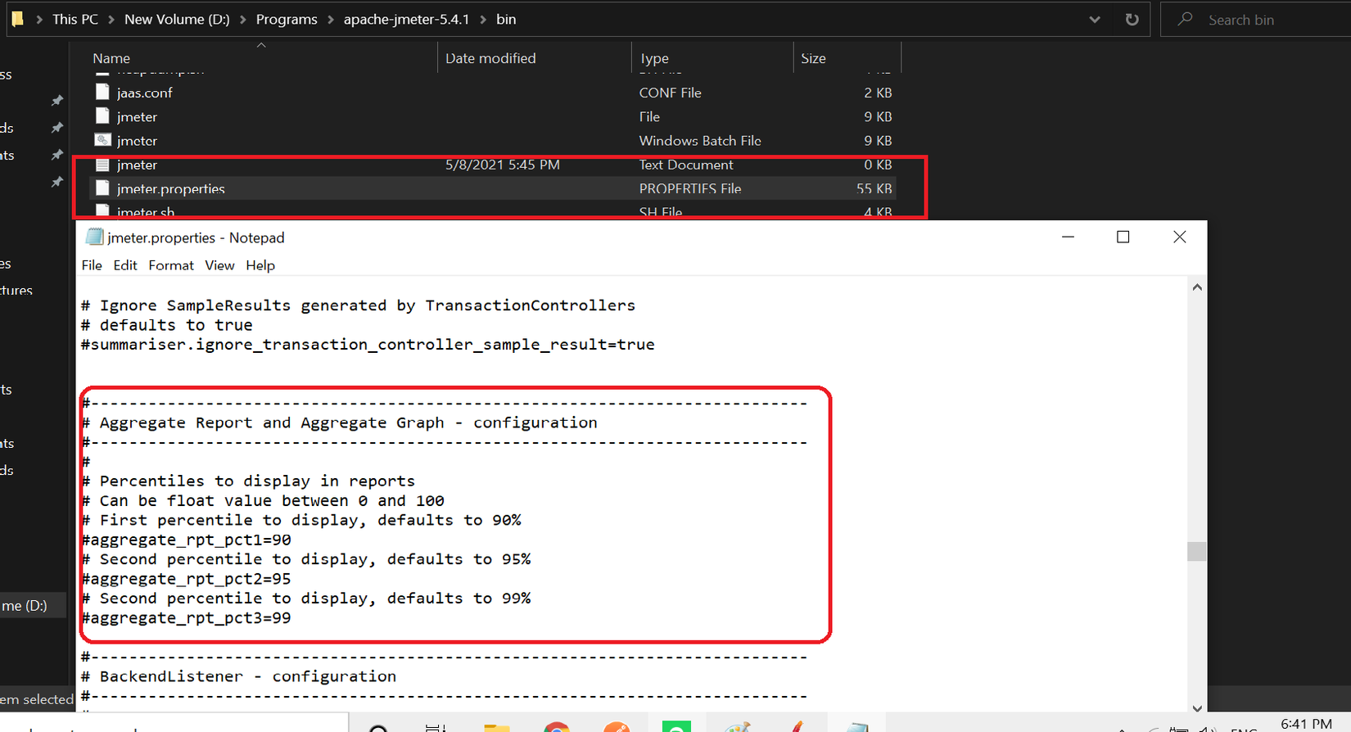The height and width of the screenshot is (732, 1351).
Task: Open the Notepad Format menu
Action: click(171, 265)
